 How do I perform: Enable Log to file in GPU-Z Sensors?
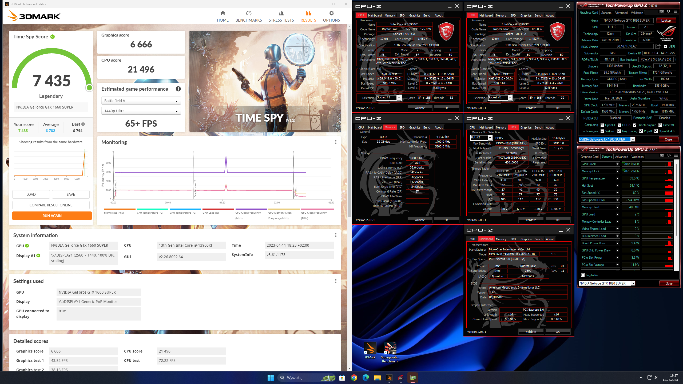pyautogui.click(x=583, y=275)
